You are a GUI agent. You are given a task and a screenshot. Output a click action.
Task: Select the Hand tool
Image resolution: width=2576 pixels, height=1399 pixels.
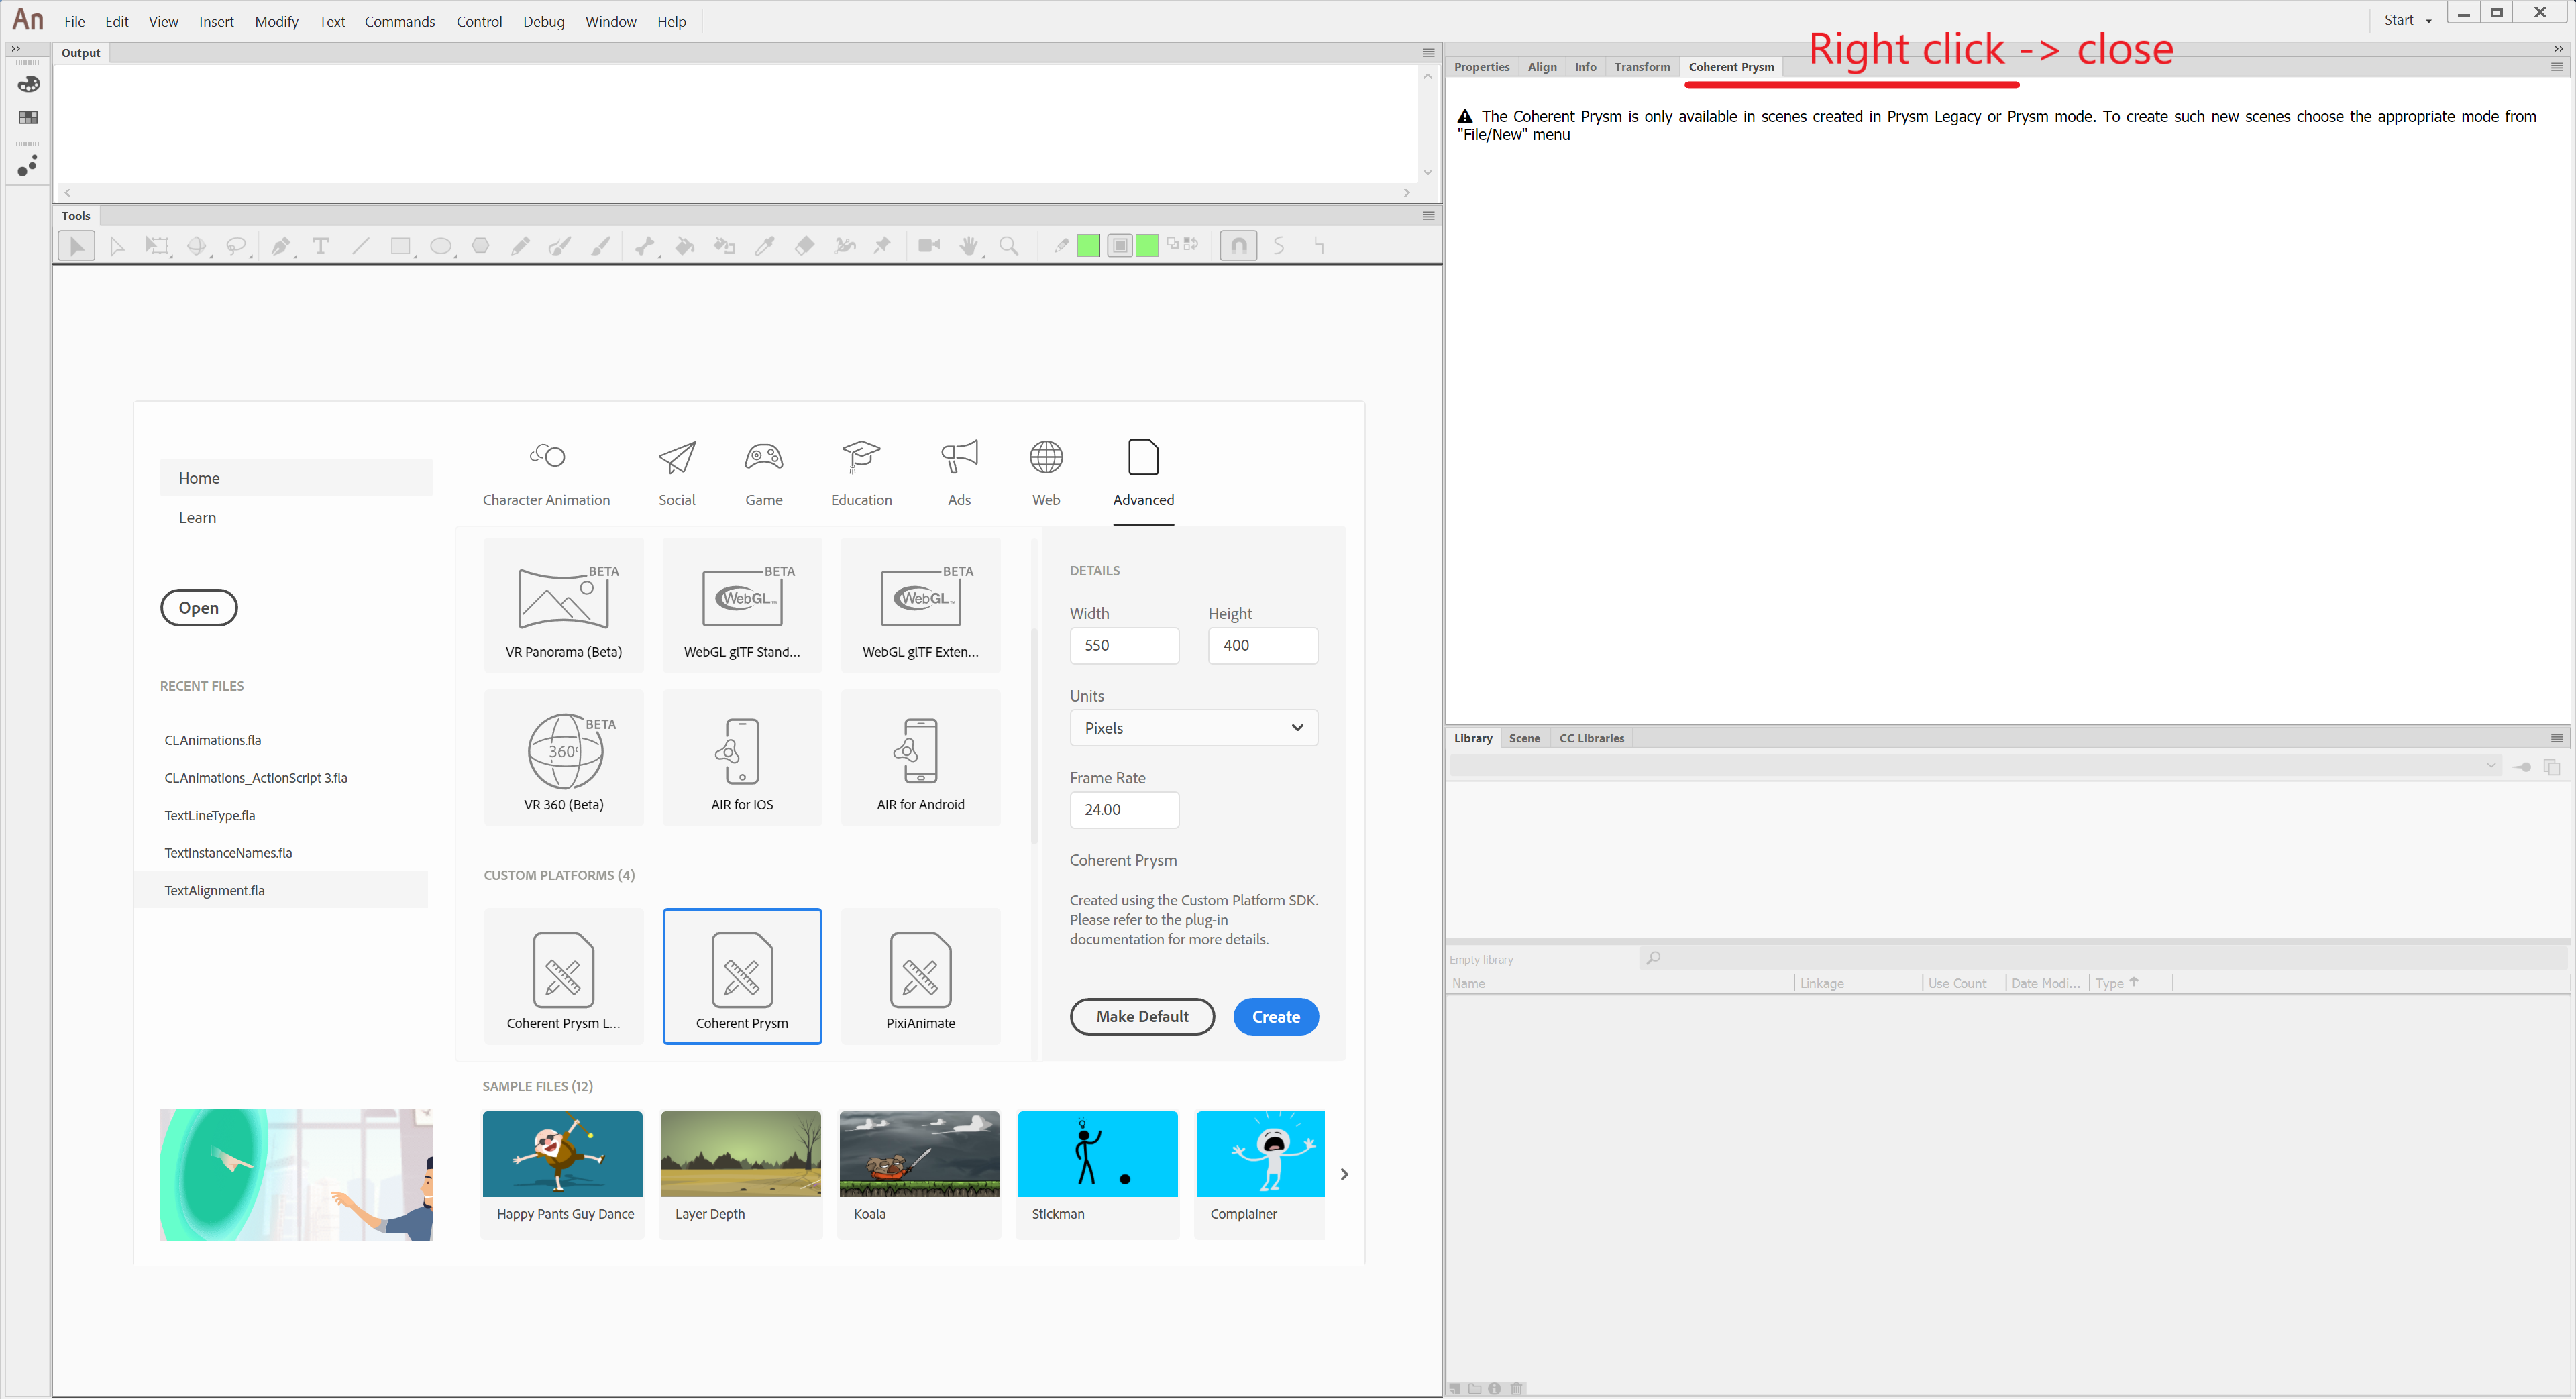969,246
